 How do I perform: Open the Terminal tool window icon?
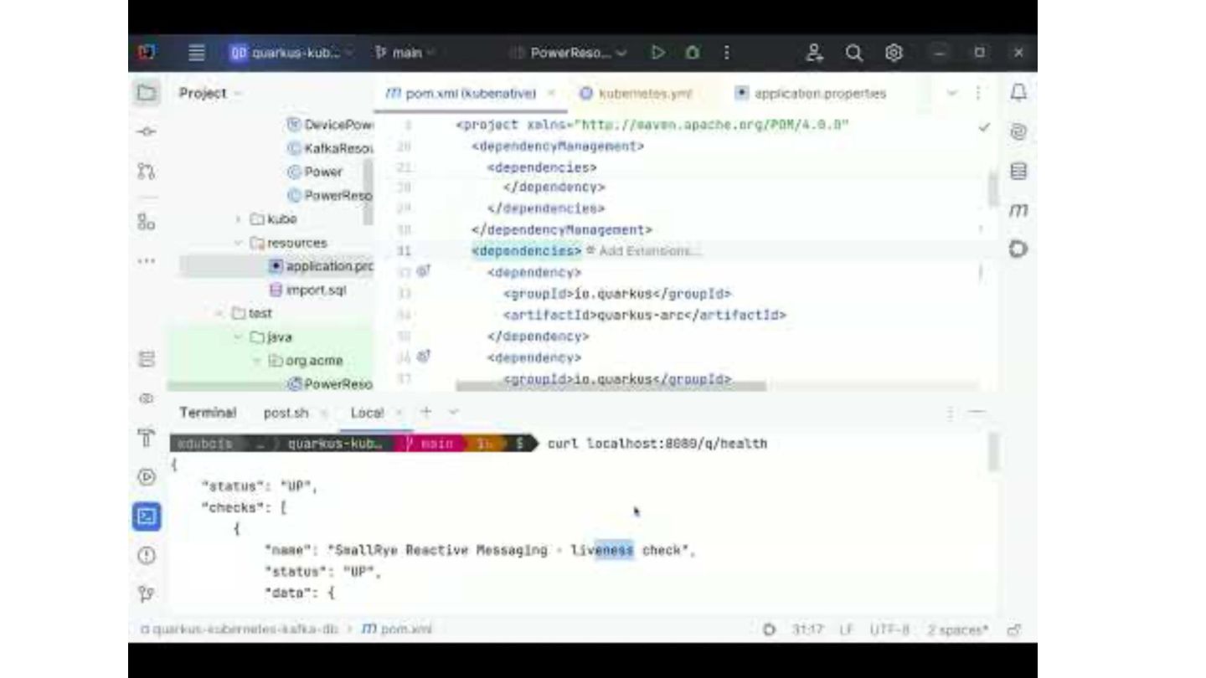147,516
